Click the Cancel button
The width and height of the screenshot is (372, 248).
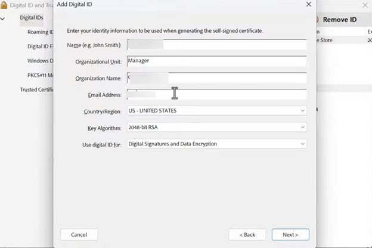(79, 234)
